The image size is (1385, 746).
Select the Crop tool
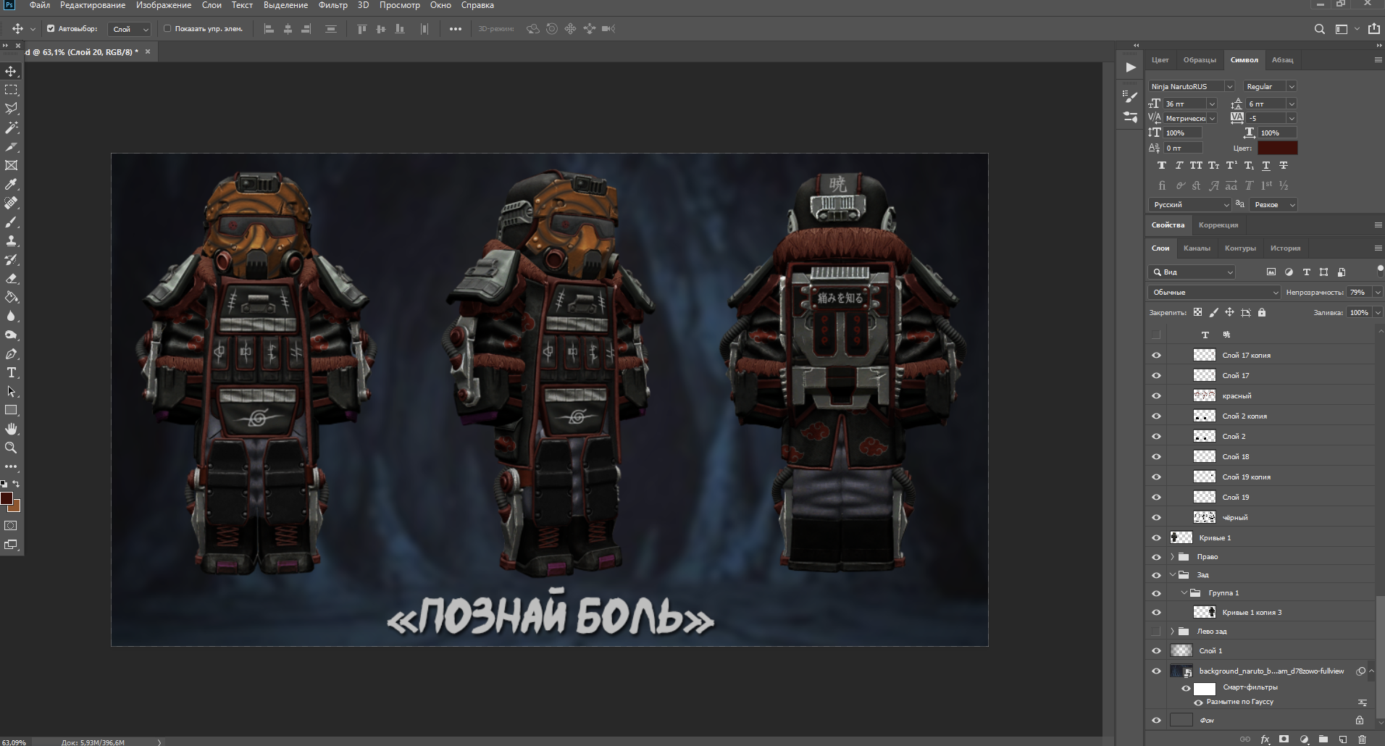tap(11, 146)
